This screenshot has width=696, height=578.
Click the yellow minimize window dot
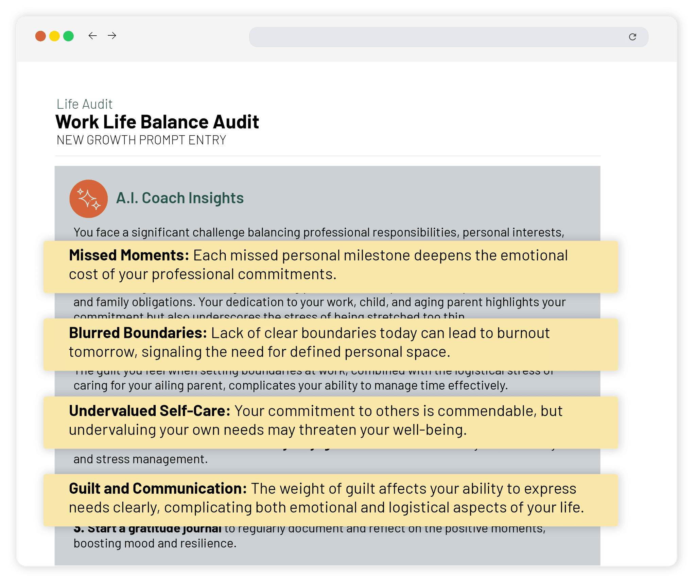point(54,36)
